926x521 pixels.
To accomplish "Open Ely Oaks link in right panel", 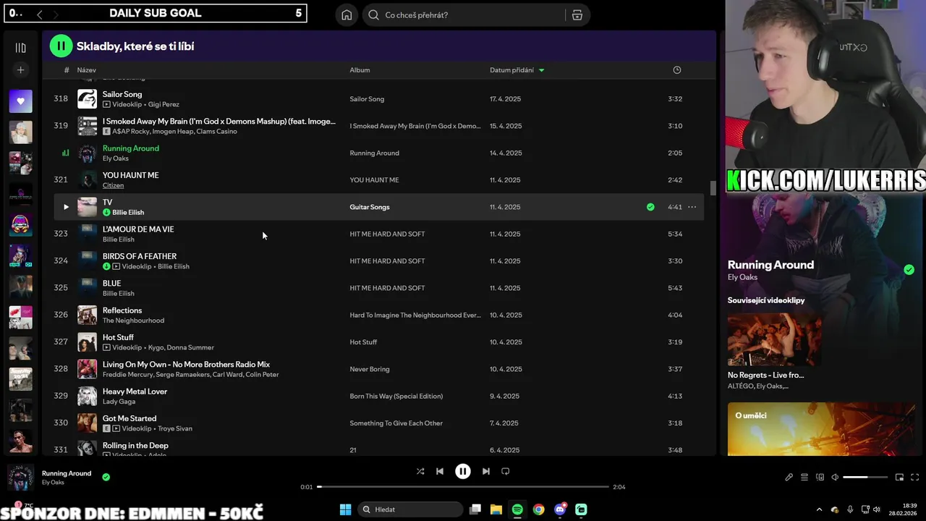I will [742, 277].
